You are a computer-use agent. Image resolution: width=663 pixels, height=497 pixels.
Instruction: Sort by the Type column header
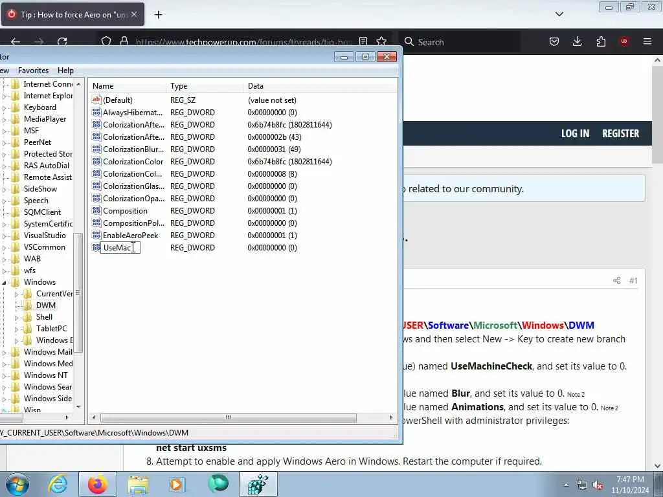click(205, 86)
